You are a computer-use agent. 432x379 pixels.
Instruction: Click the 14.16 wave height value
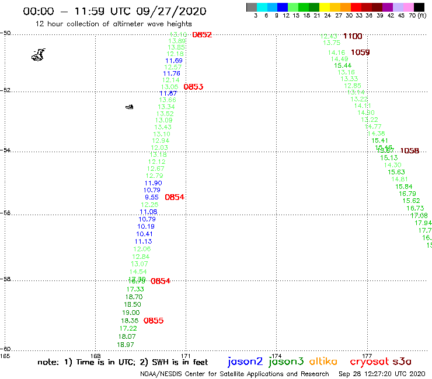click(x=336, y=52)
